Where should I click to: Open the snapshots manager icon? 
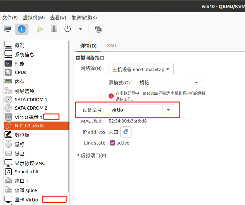98,29
